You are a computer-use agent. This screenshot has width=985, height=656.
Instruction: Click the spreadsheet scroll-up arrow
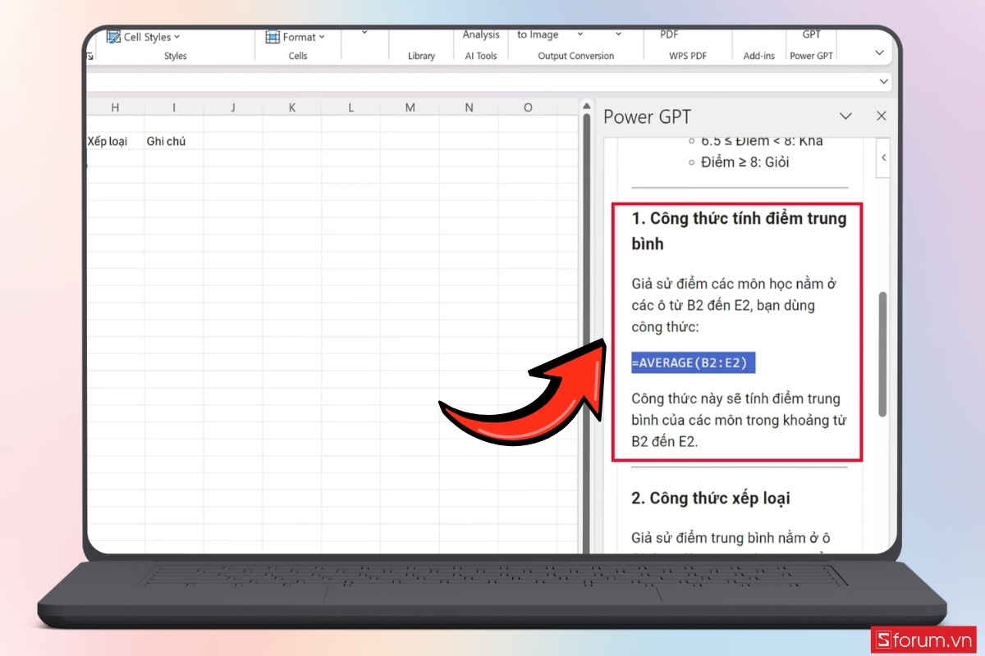click(x=586, y=107)
